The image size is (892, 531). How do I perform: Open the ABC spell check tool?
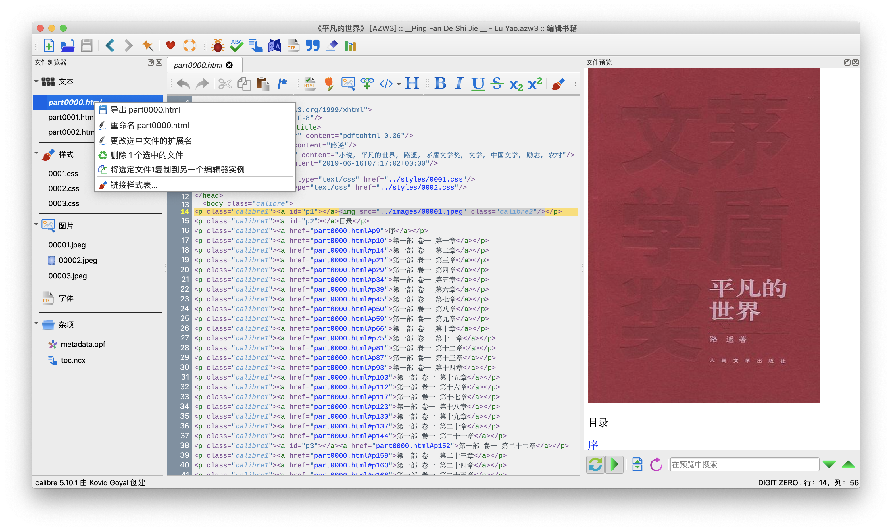click(237, 45)
